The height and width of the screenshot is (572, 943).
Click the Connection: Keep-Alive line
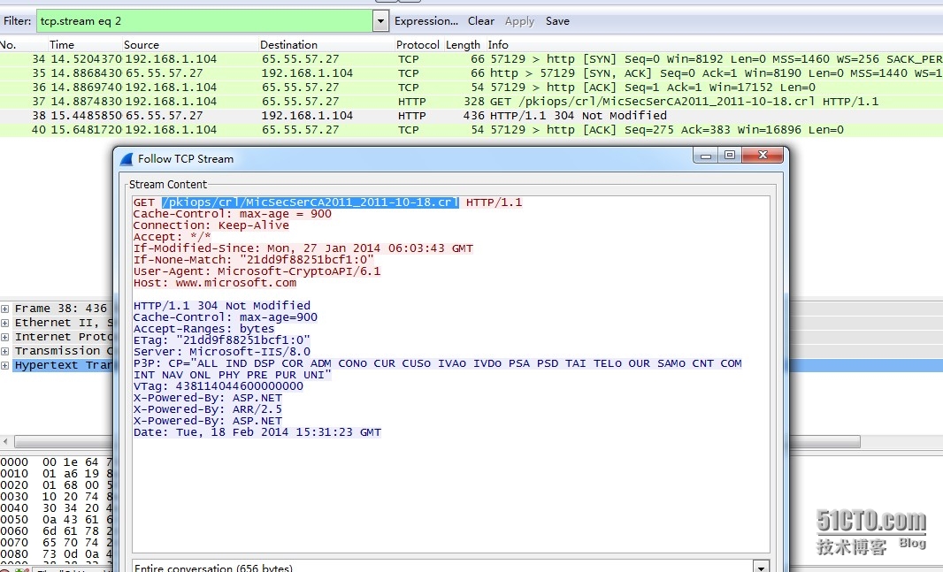[211, 226]
